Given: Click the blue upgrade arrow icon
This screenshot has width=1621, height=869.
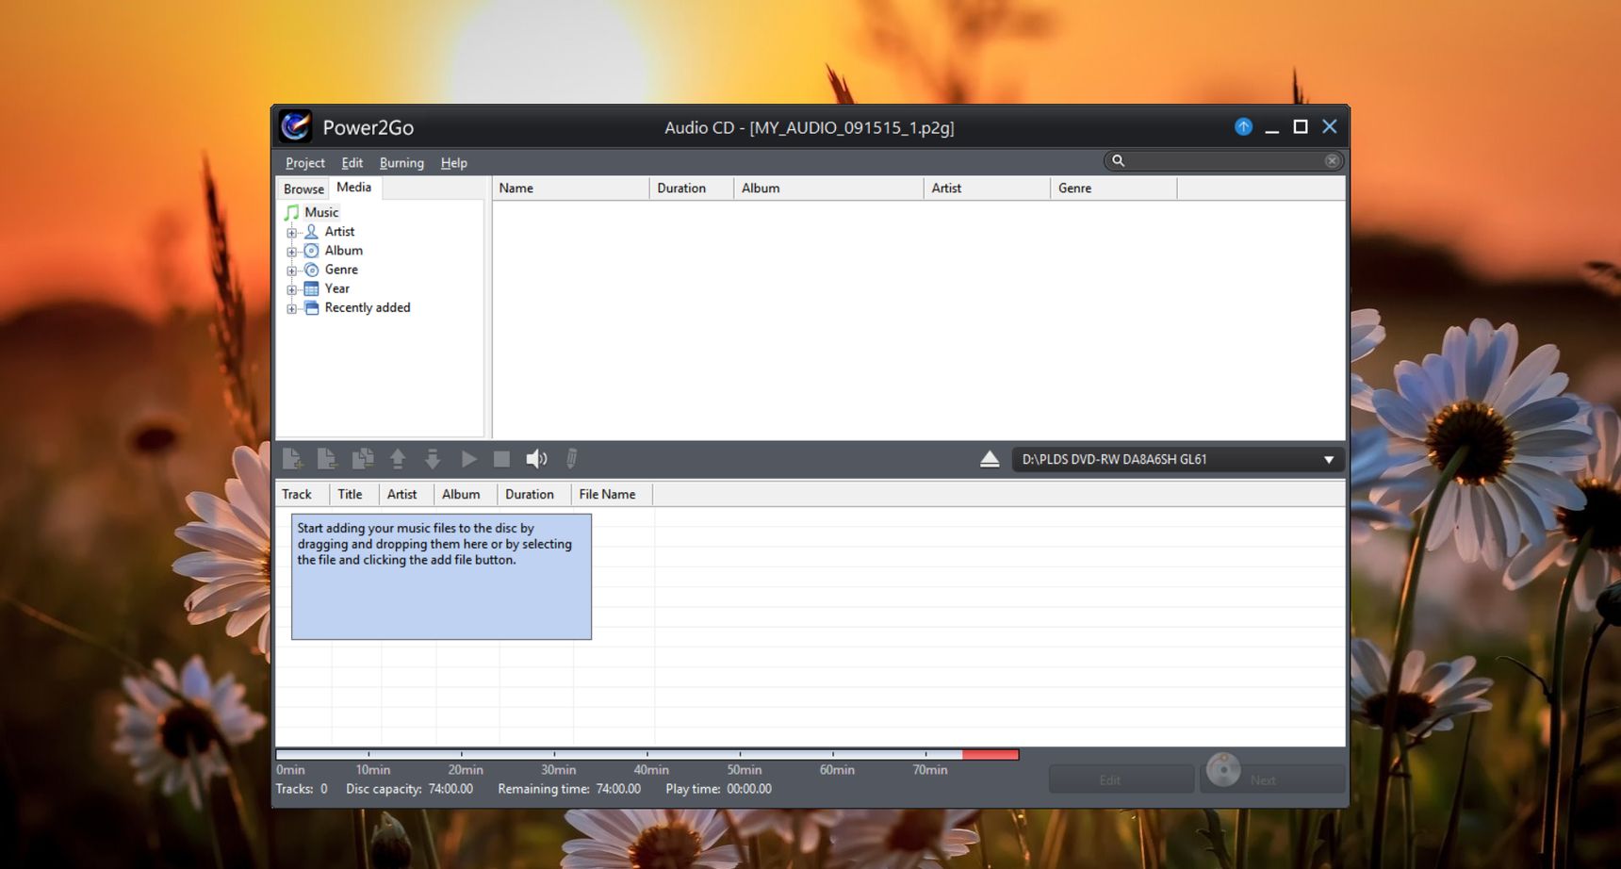Looking at the screenshot, I should pyautogui.click(x=1243, y=126).
